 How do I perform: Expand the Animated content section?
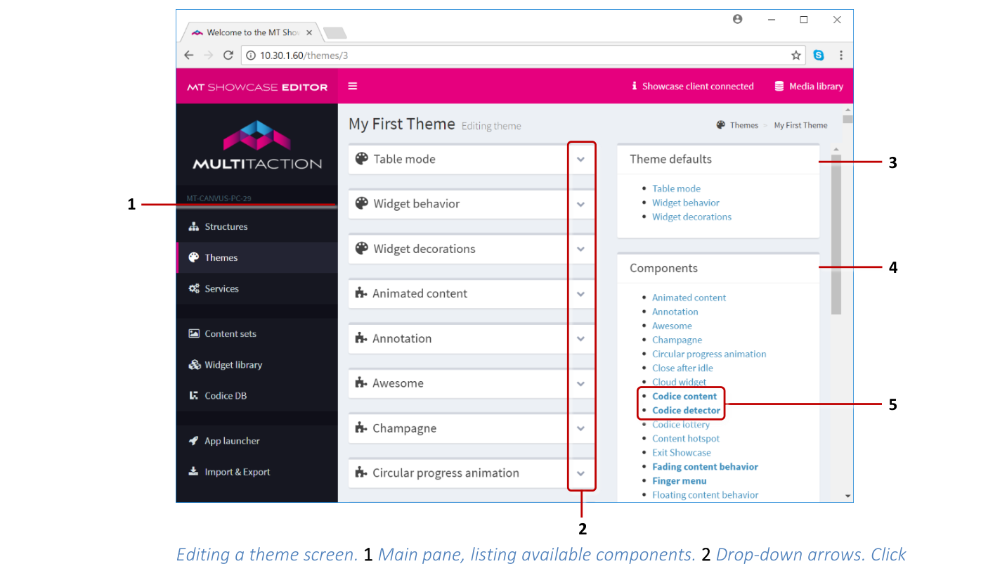tap(581, 293)
